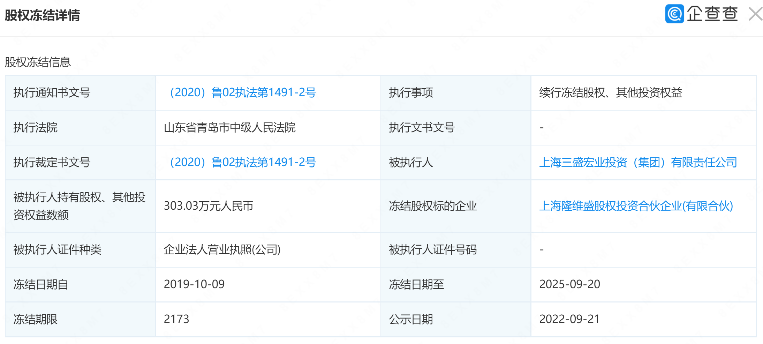Click the 303.03万元人民币 amount
Image resolution: width=763 pixels, height=344 pixels.
[x=209, y=206]
